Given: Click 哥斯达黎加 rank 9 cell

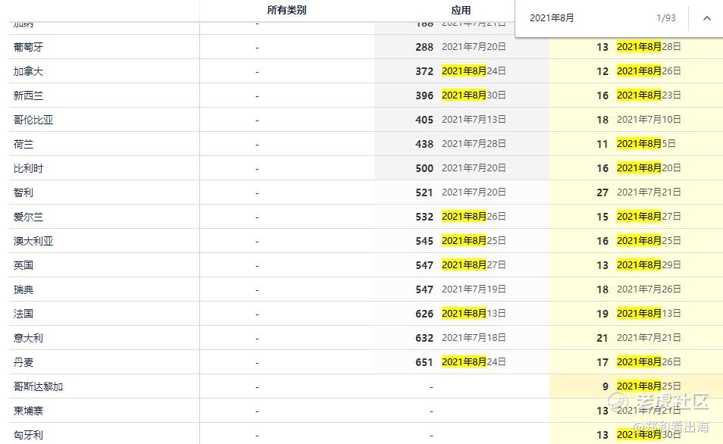Looking at the screenshot, I should click(605, 386).
